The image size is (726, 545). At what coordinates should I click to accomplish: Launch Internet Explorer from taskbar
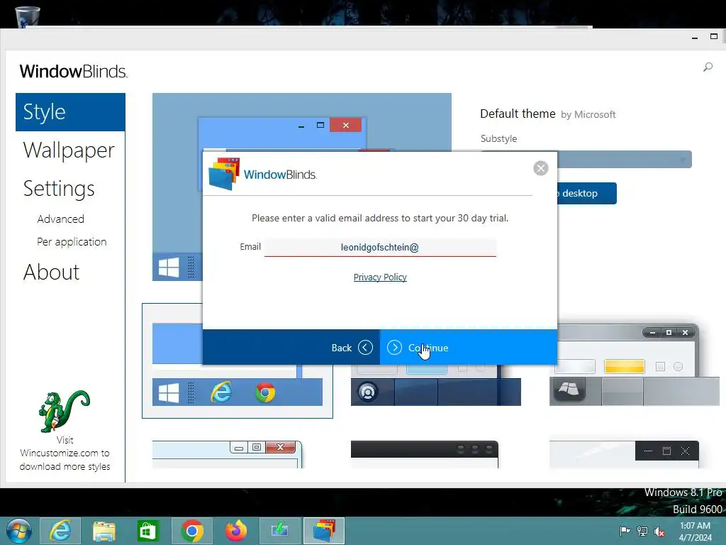pyautogui.click(x=60, y=531)
